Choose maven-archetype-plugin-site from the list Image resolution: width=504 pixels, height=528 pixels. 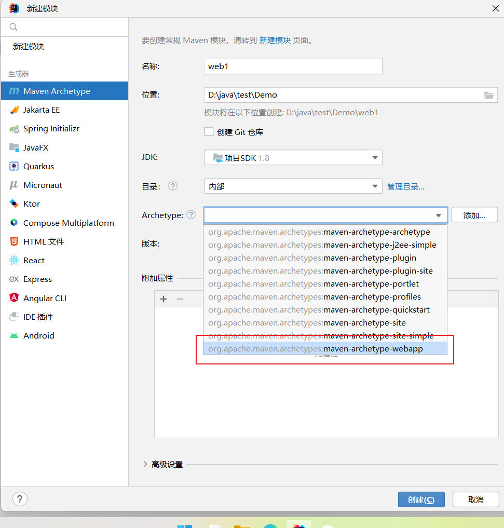pos(325,270)
